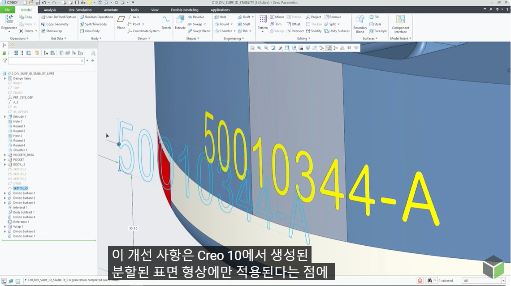Viewport: 511px width, 286px height.
Task: Expand the POCKETS_RING tree node
Action: pos(5,155)
